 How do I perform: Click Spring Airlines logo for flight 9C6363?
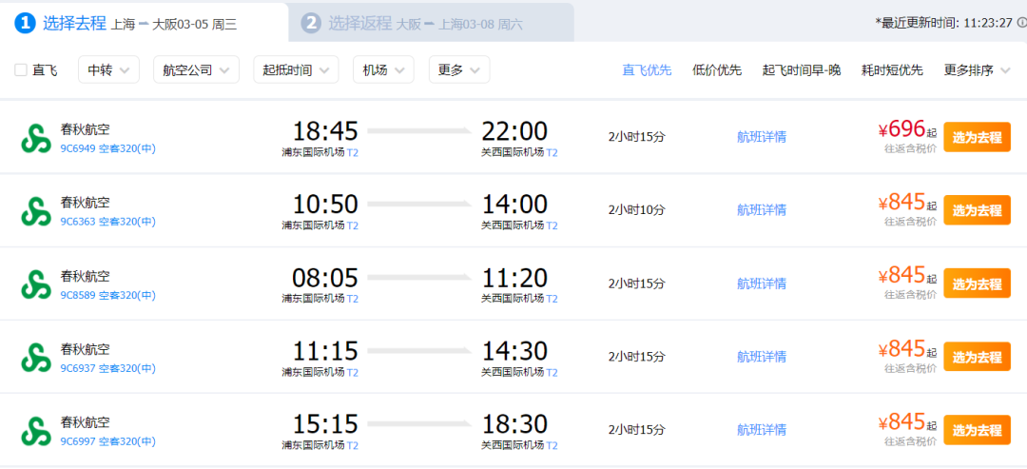point(36,210)
